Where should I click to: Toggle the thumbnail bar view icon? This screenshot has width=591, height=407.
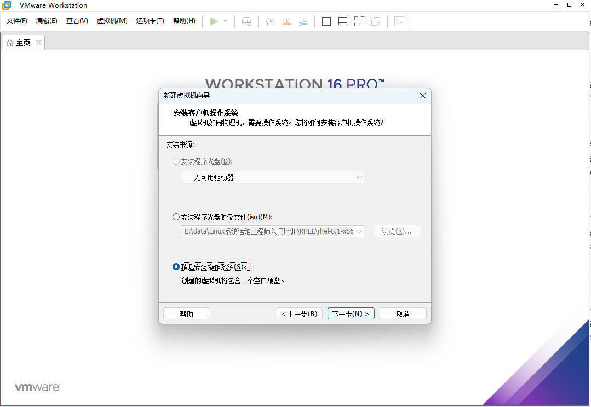(x=343, y=21)
